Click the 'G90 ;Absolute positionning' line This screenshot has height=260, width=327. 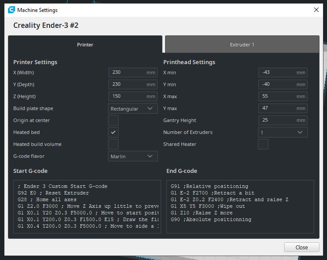[211, 219]
